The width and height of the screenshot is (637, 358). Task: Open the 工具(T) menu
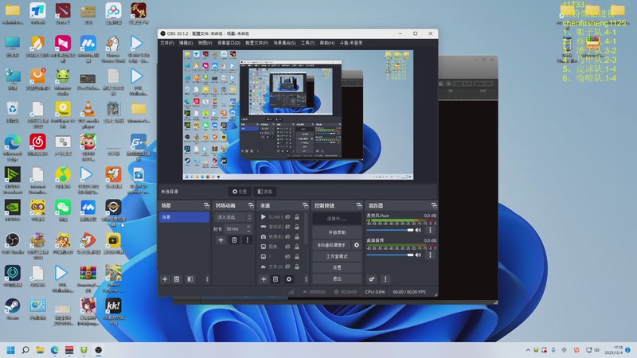tap(307, 43)
